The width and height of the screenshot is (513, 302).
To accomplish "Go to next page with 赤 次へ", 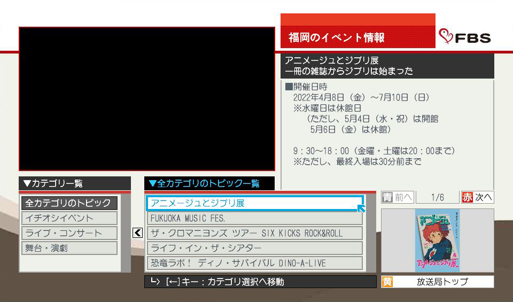I will tap(477, 197).
